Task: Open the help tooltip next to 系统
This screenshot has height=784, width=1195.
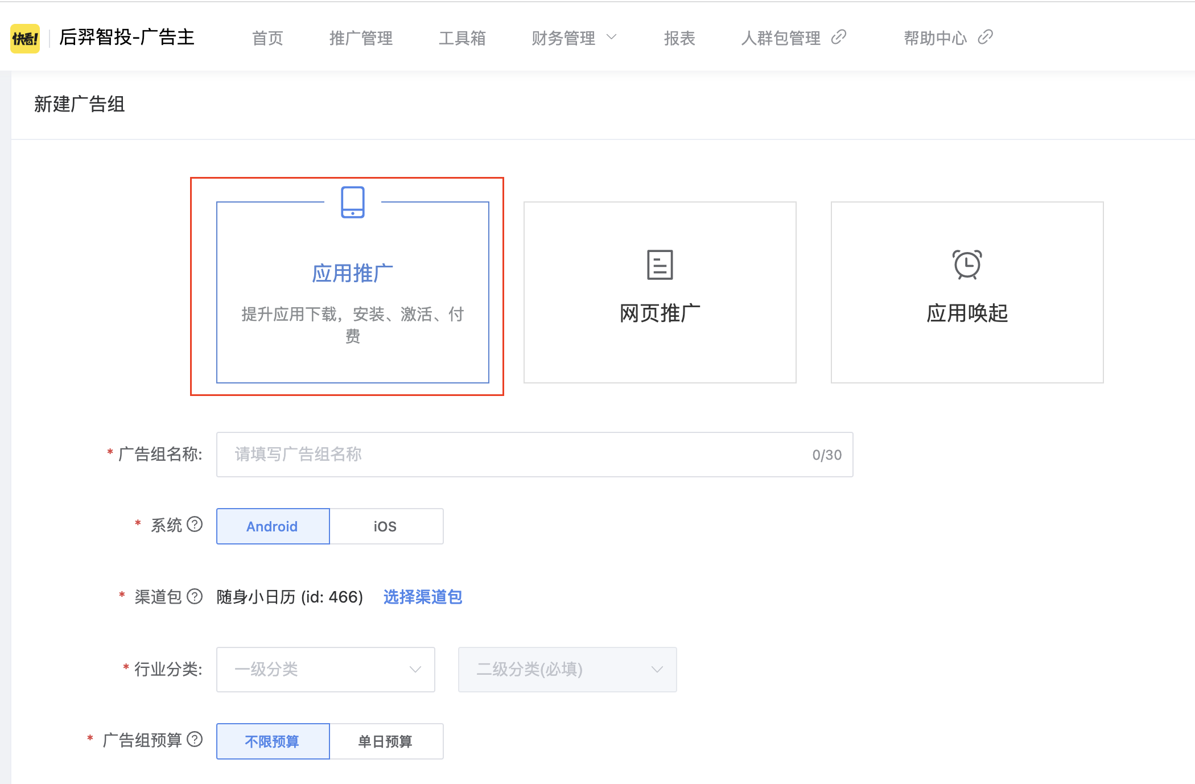Action: (x=196, y=525)
